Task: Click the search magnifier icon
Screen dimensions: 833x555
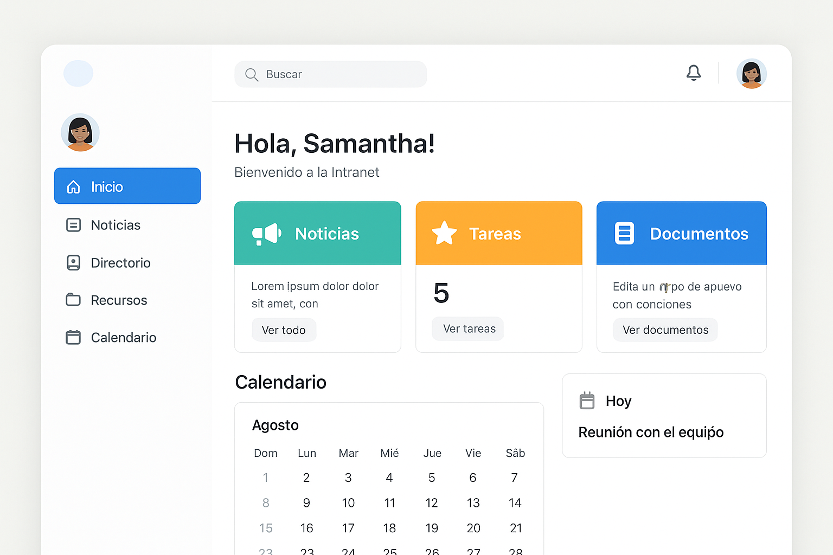Action: (252, 75)
